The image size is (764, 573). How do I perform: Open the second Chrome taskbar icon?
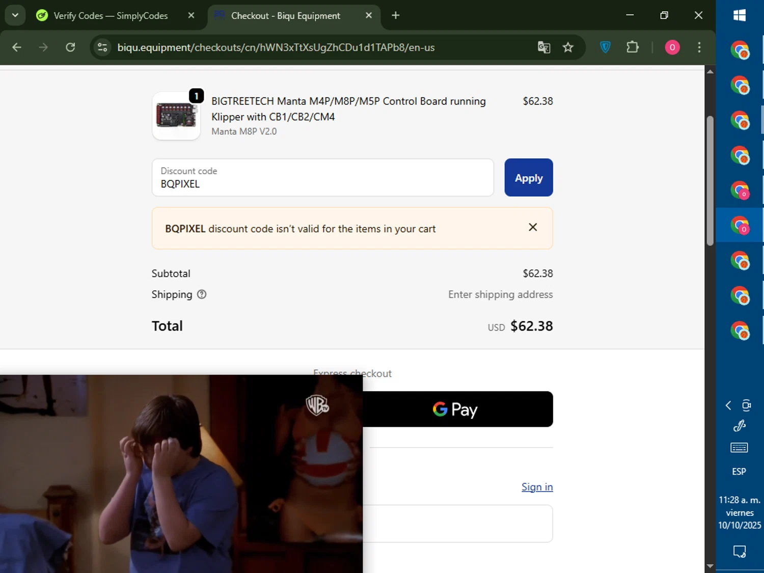tap(740, 86)
